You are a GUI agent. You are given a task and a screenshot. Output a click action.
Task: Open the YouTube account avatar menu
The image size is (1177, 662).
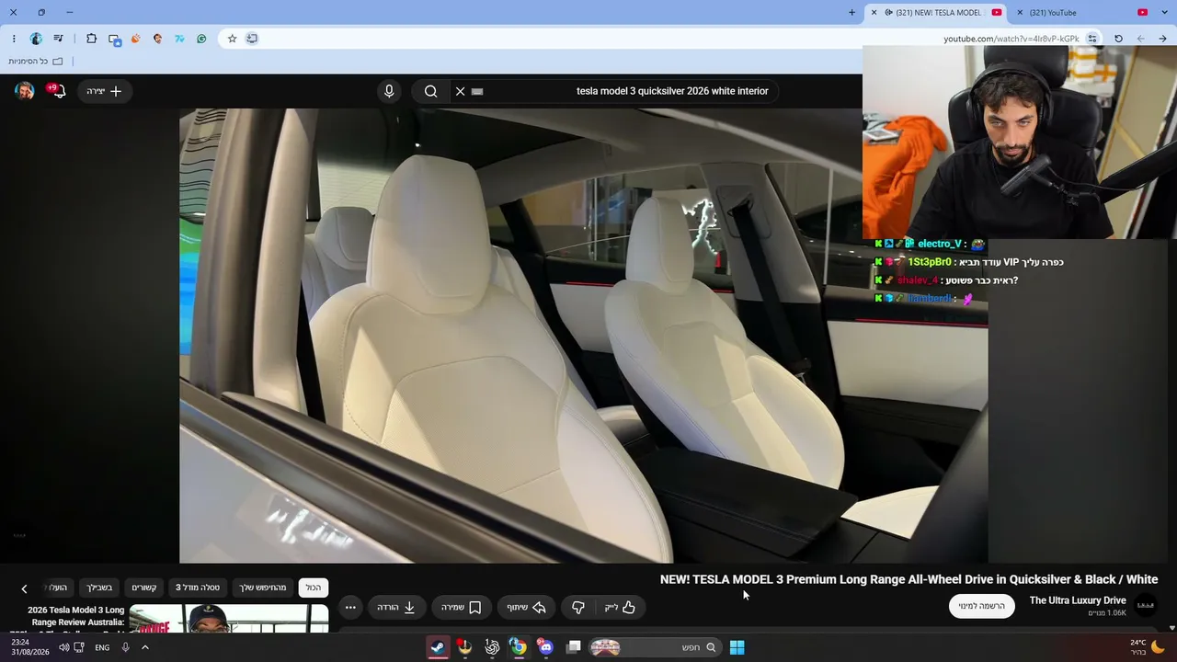coord(25,91)
